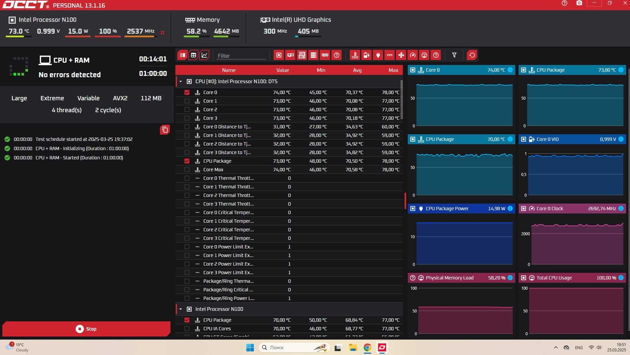Toggle clock speedometer sensors filter

413,55
